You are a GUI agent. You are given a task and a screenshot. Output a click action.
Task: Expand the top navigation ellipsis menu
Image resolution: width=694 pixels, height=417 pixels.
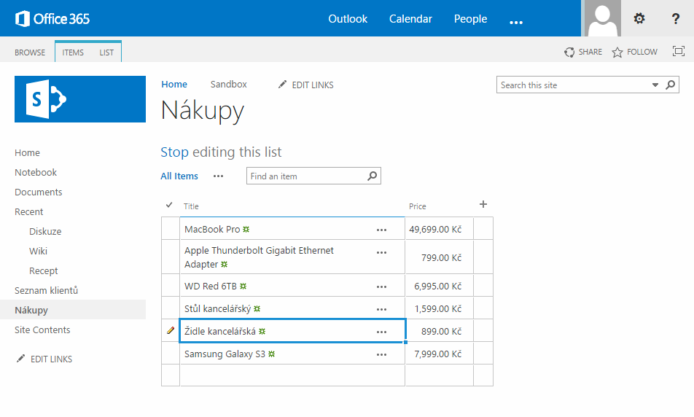(516, 22)
